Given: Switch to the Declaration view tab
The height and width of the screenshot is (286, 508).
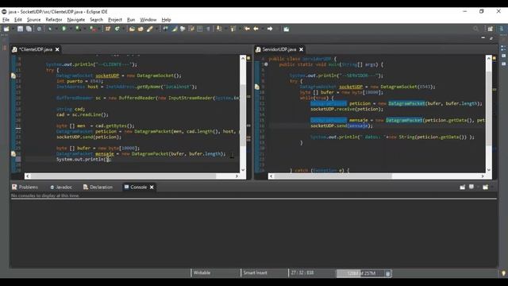Looking at the screenshot, I should tap(98, 187).
